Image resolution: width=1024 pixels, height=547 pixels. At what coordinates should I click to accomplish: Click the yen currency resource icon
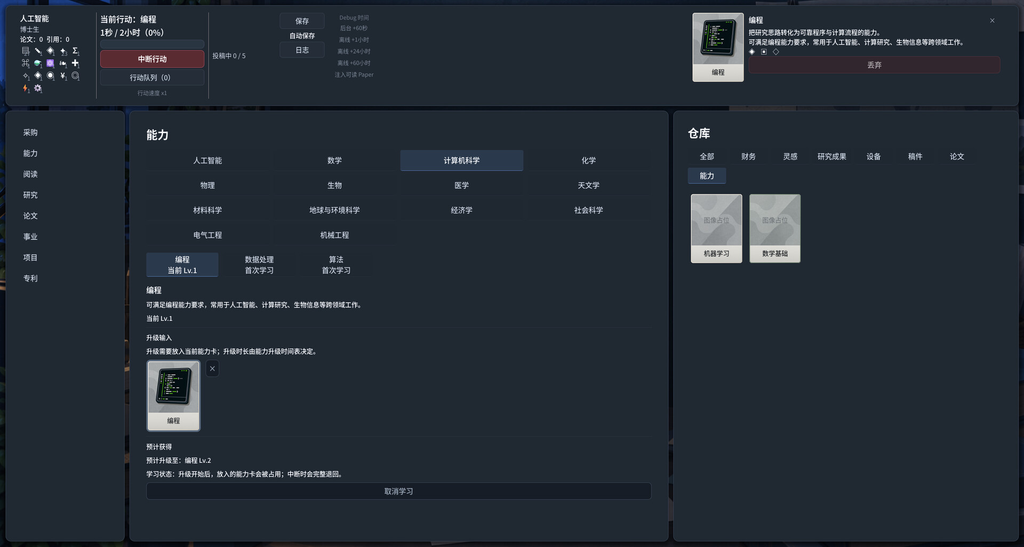[x=63, y=76]
